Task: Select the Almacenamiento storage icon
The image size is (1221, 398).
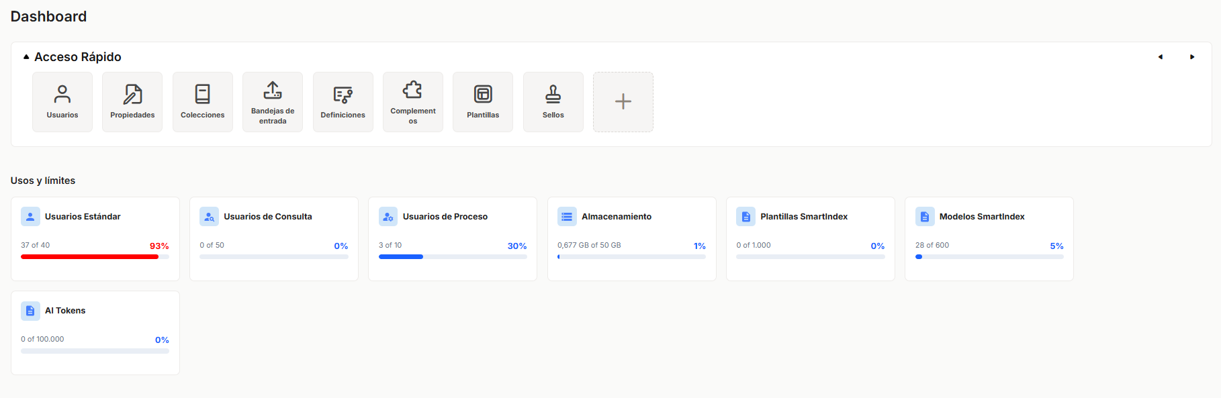Action: pyautogui.click(x=567, y=217)
